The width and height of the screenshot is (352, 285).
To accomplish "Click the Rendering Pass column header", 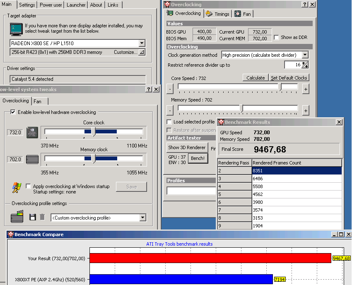I will [x=234, y=163].
